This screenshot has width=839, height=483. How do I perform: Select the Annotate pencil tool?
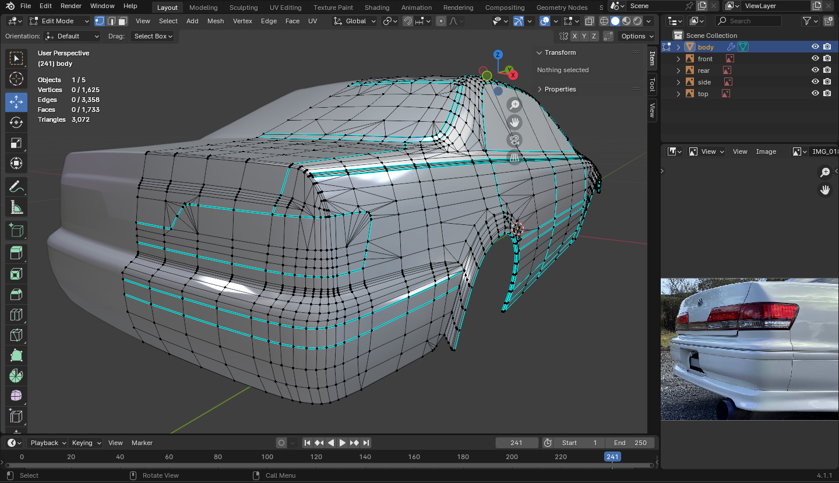coord(16,187)
